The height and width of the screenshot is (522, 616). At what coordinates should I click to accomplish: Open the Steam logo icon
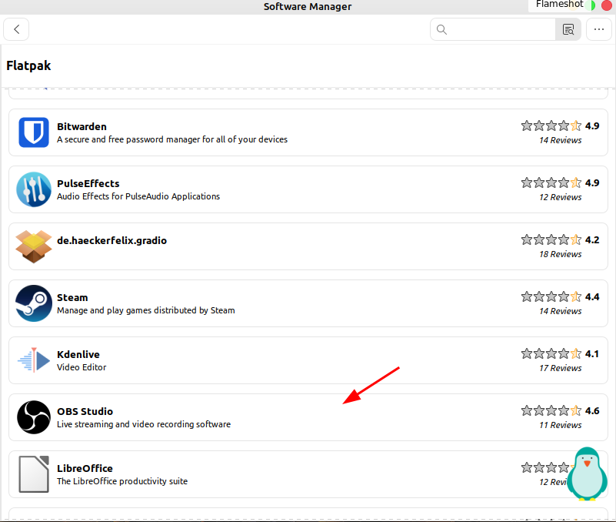point(34,303)
